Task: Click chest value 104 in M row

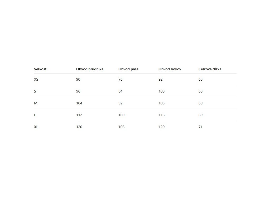Action: click(79, 103)
